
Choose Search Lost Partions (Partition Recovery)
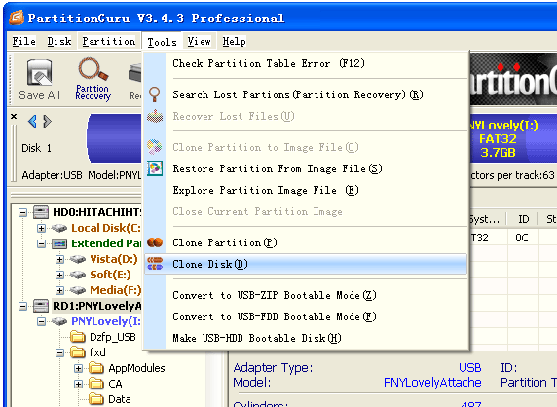pos(306,94)
